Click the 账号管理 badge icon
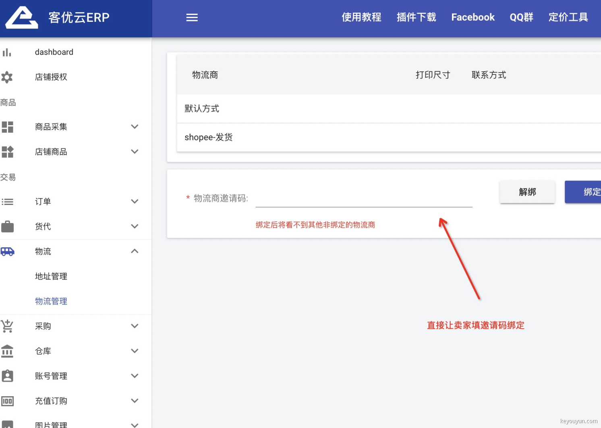This screenshot has height=428, width=601. pos(7,376)
